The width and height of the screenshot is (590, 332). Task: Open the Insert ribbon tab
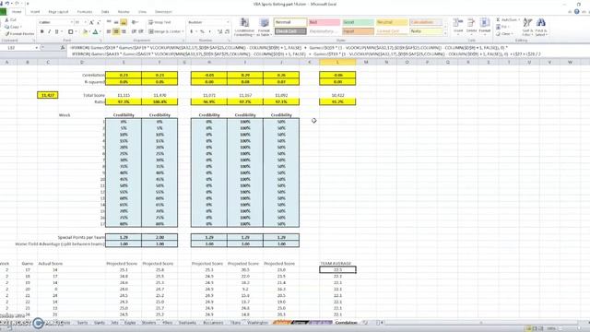35,12
